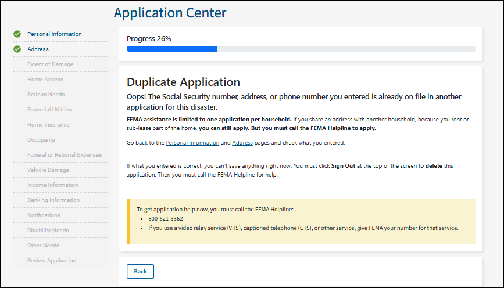Image resolution: width=504 pixels, height=288 pixels.
Task: Go to Vehicle Damage sidebar step
Action: point(48,170)
